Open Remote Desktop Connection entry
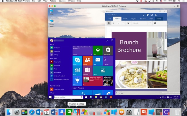This screenshot has width=187, height=116. tap(59, 80)
